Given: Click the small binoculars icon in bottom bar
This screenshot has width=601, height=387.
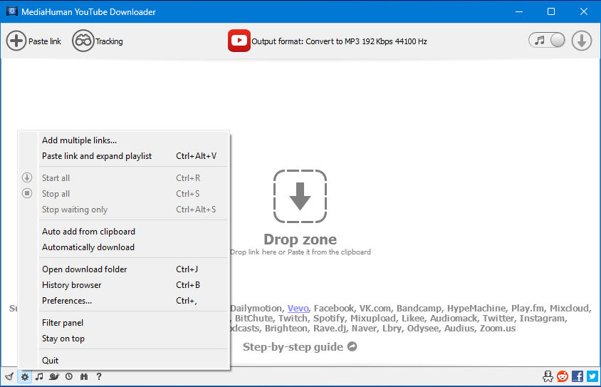Looking at the screenshot, I should 84,376.
